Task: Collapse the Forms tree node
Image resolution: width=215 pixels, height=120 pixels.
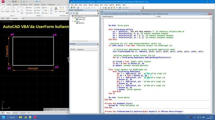Action: [x=73, y=21]
